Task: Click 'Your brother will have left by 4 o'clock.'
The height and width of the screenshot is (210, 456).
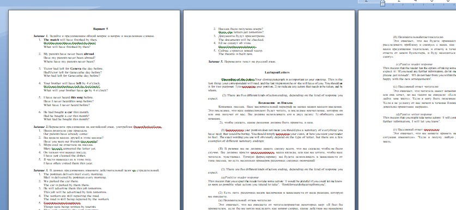Action: [72, 83]
